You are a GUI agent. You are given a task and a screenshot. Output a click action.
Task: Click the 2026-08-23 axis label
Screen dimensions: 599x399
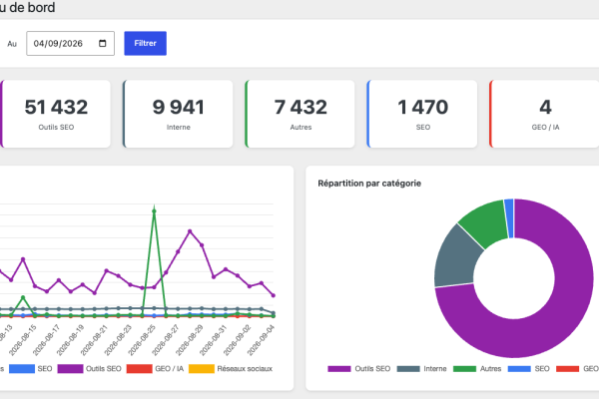[118, 339]
